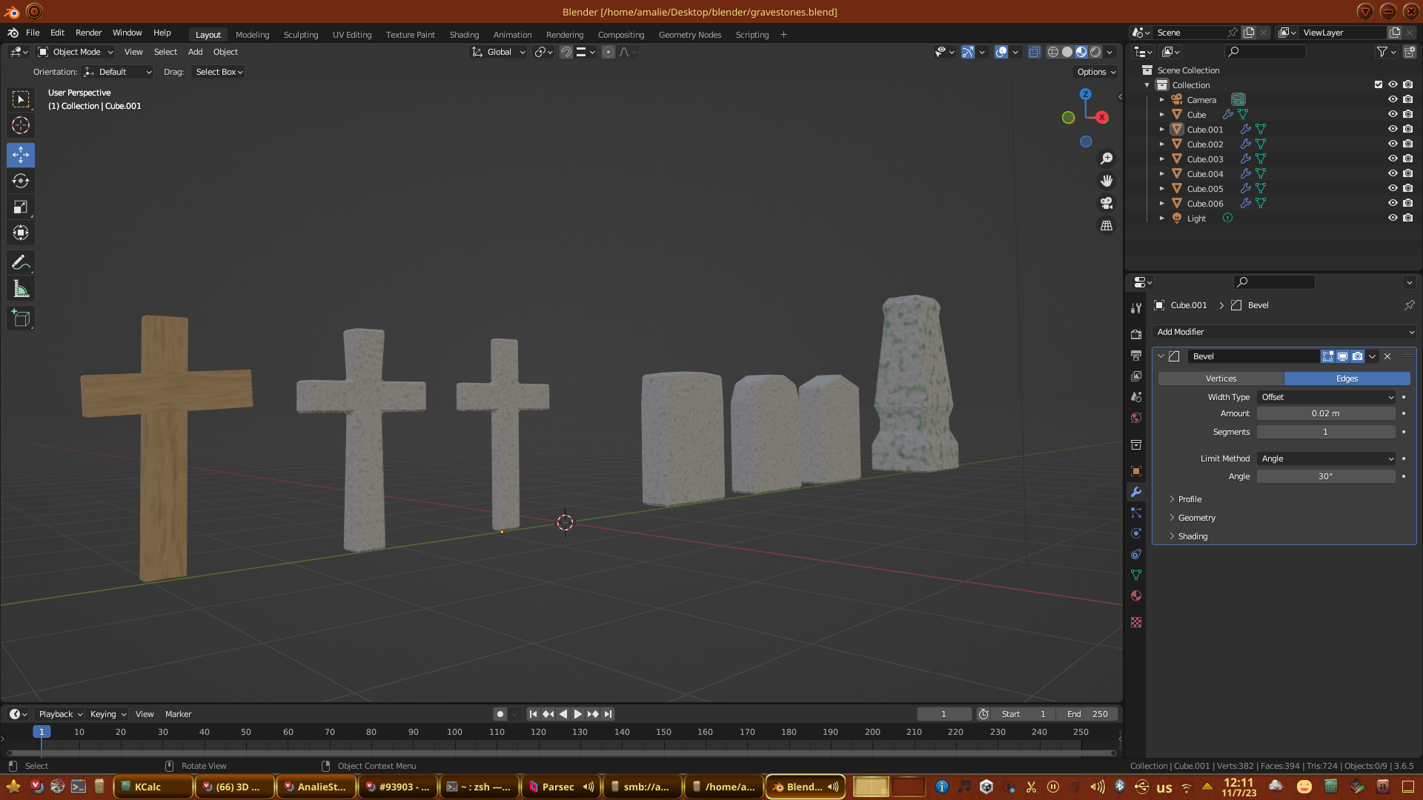The image size is (1423, 800).
Task: Open the Render menu
Action: [x=88, y=33]
